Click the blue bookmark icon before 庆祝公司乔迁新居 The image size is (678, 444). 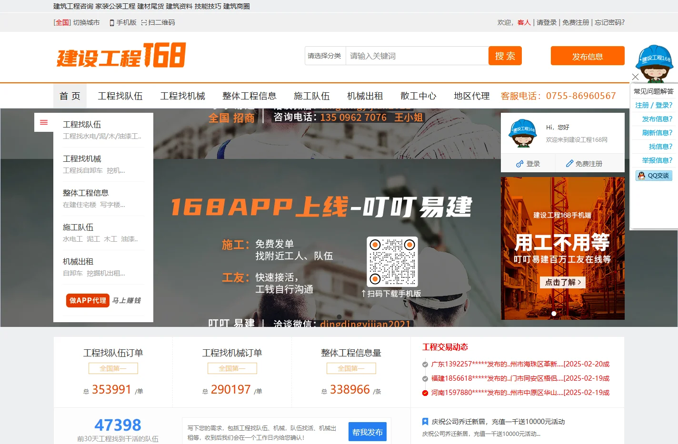pos(425,422)
